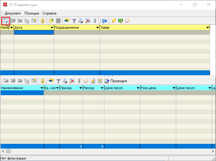Image resolution: width=216 pixels, height=161 pixels.
Task: Click the Проводки button
Action: pyautogui.click(x=116, y=81)
